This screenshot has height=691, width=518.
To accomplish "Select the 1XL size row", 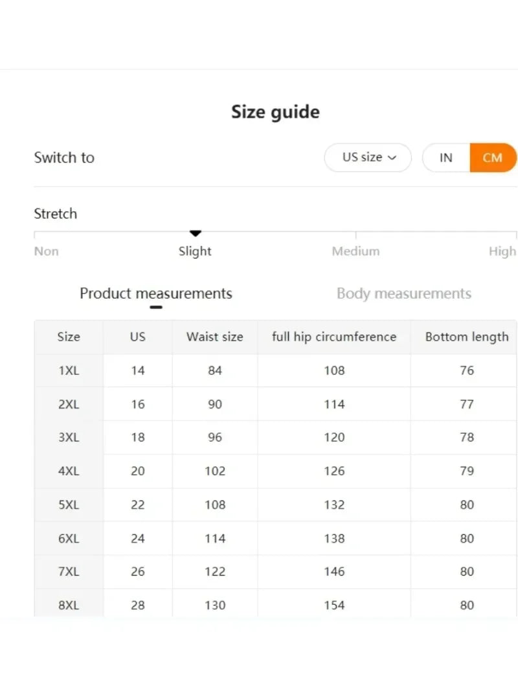I will point(69,370).
